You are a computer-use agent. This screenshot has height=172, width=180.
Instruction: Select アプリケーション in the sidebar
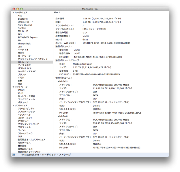tap(26, 112)
